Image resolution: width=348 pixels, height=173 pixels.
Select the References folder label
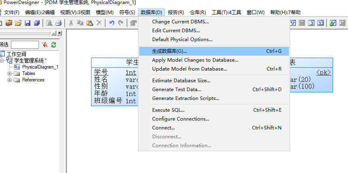(33, 80)
